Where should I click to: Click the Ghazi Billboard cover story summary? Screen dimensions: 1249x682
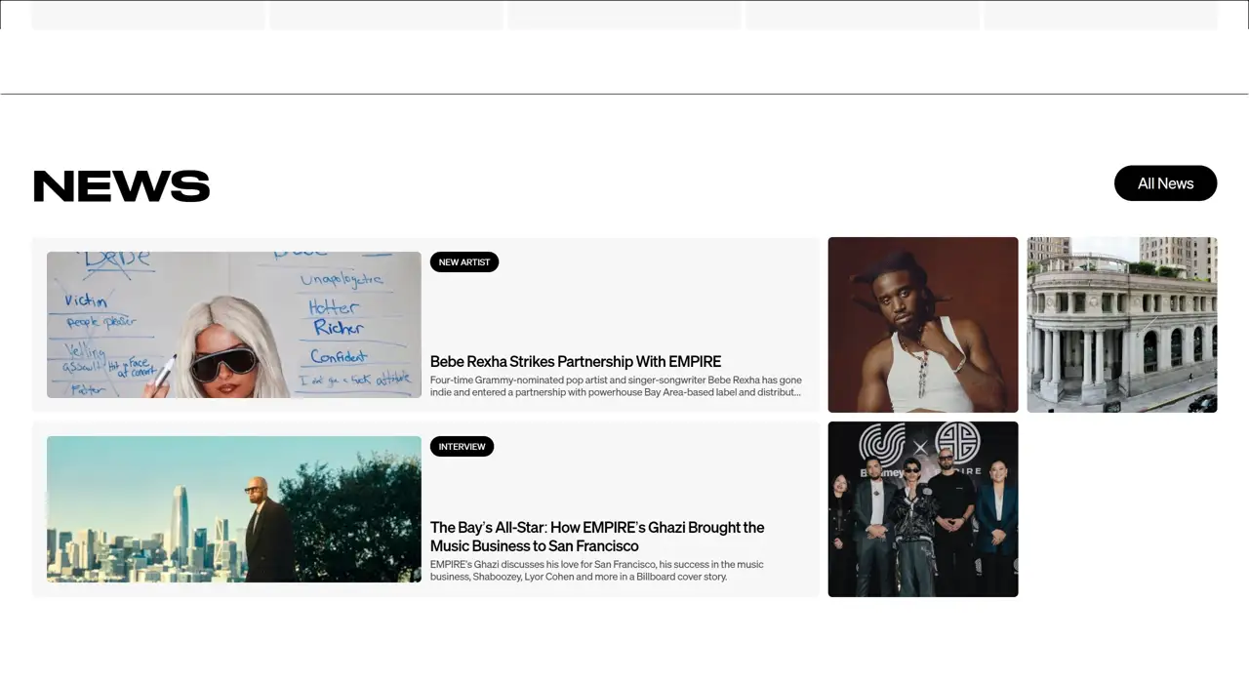click(x=597, y=571)
